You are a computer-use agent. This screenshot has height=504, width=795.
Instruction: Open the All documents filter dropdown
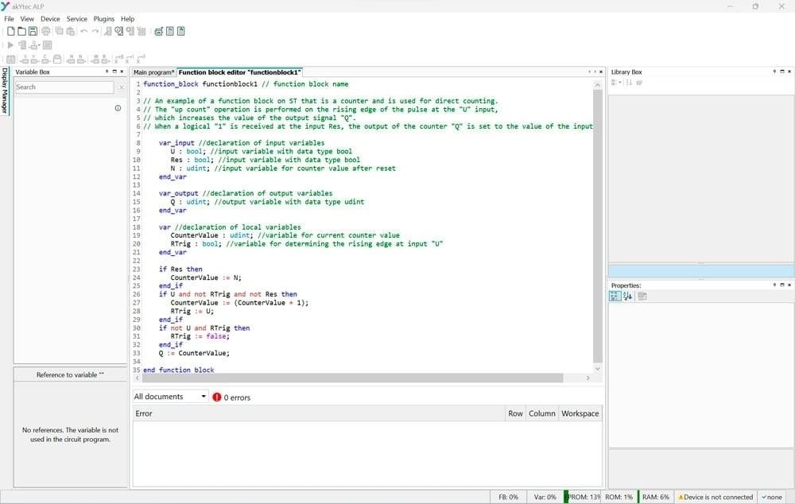tap(203, 396)
